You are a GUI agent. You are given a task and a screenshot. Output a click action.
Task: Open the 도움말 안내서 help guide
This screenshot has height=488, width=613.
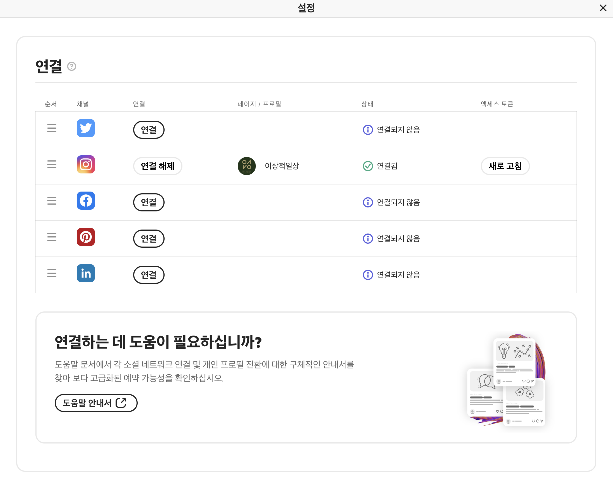[x=96, y=403]
